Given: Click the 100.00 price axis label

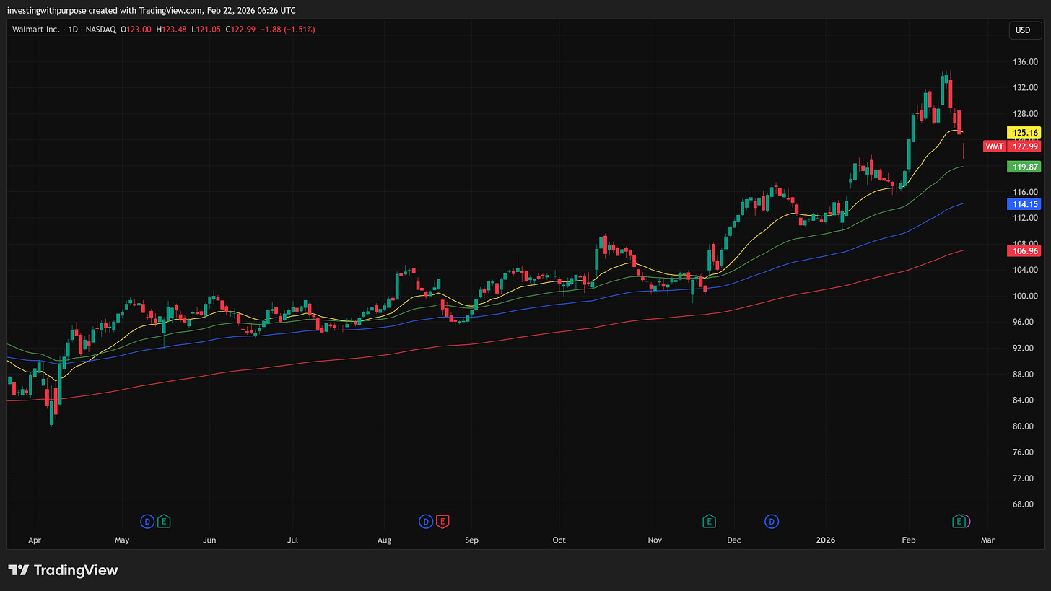Looking at the screenshot, I should (x=1025, y=296).
